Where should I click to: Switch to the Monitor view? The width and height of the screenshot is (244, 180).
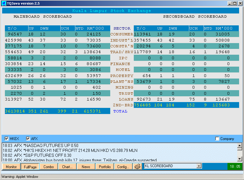[x=11, y=167]
